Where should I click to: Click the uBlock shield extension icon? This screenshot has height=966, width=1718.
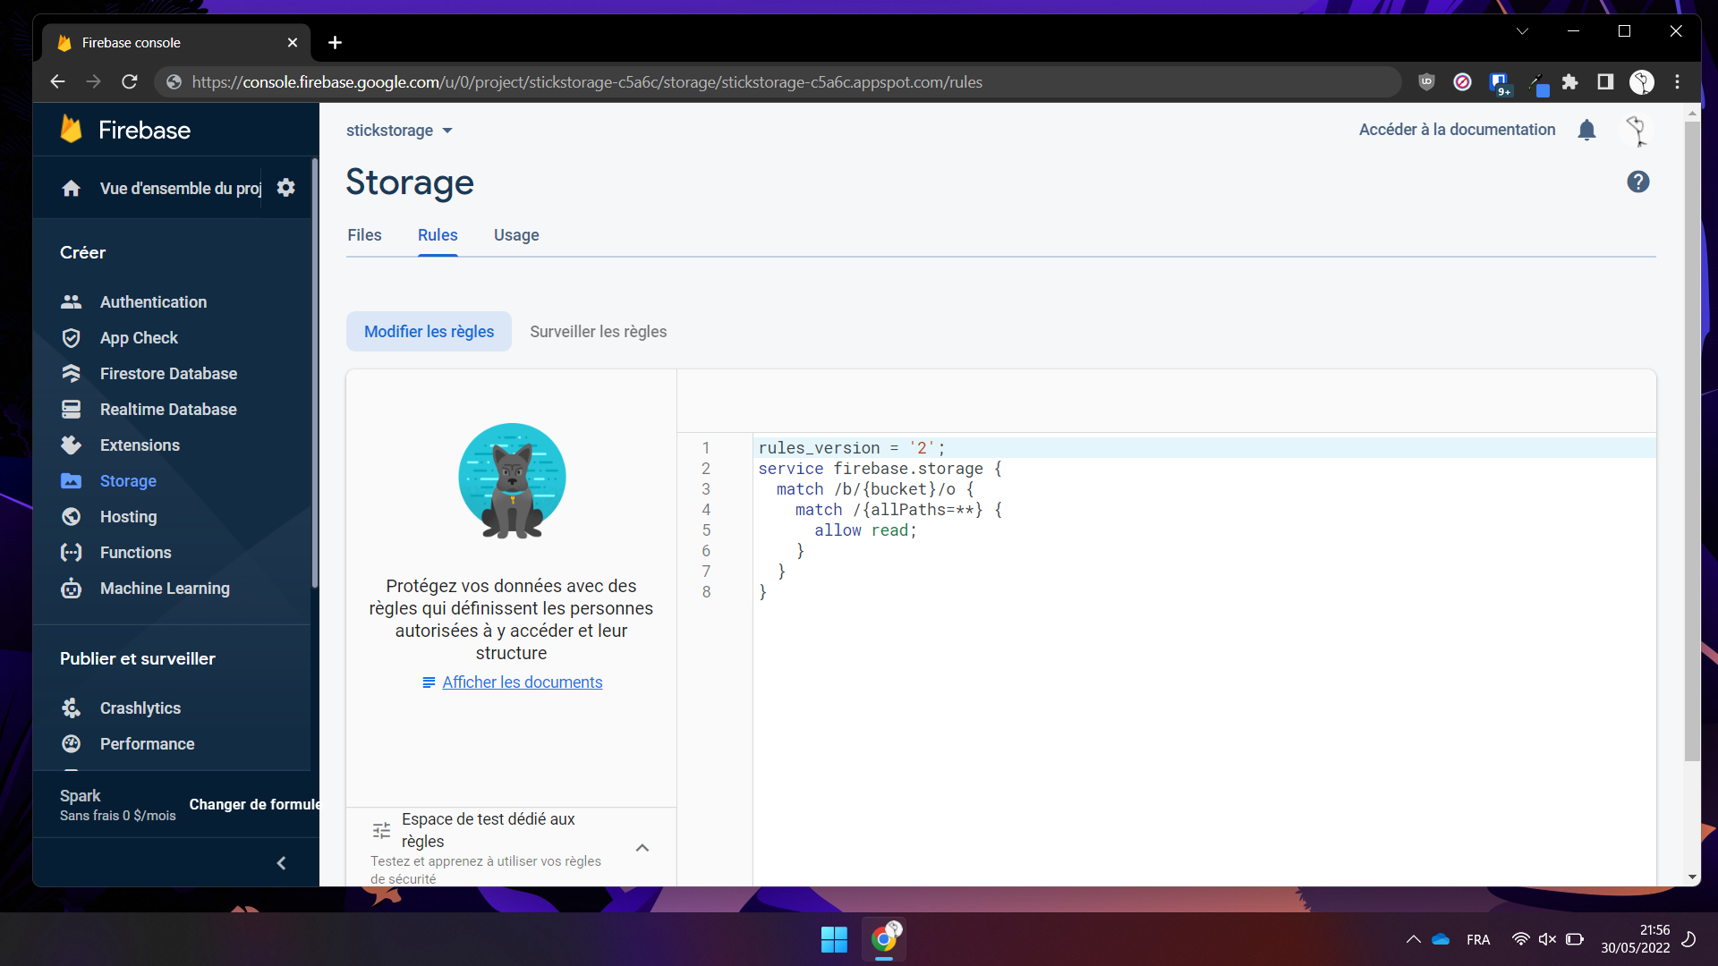(1426, 82)
